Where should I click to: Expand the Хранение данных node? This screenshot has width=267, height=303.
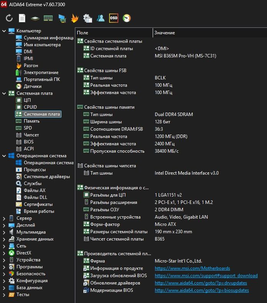click(x=4, y=239)
